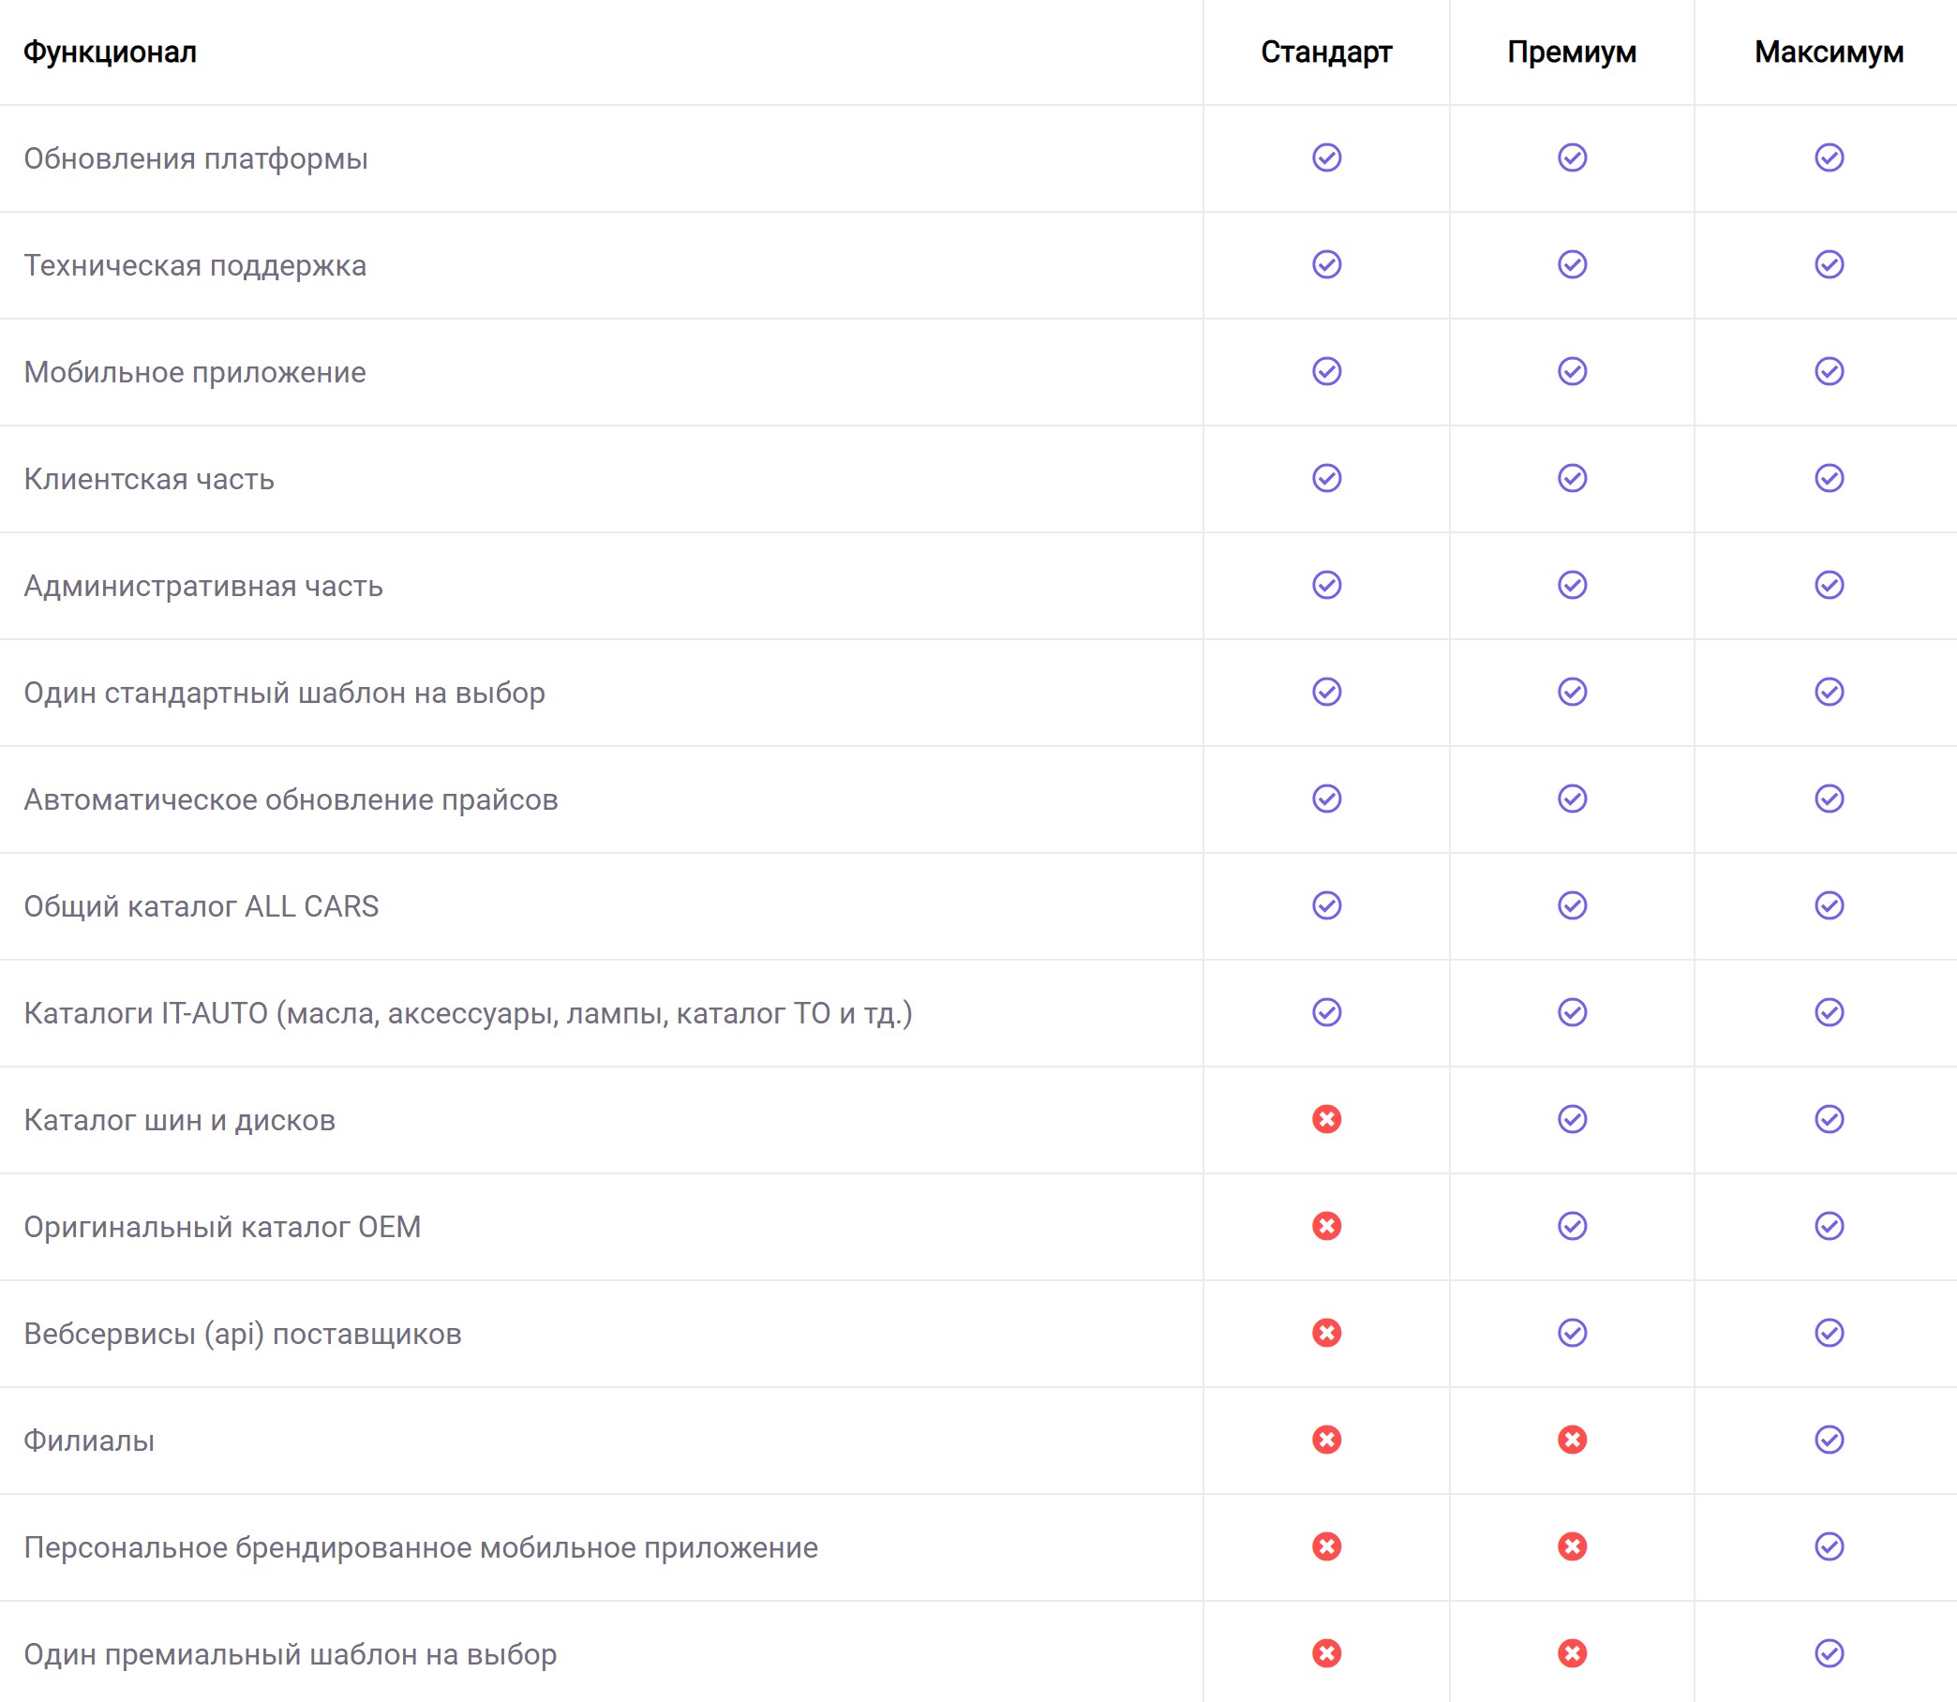Click the Премиум checkmark for Каталог шин и дисков
The height and width of the screenshot is (1702, 1957).
coord(1572,1119)
